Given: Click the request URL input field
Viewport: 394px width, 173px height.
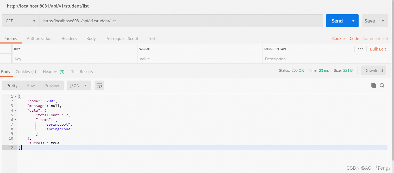Looking at the screenshot, I should (181, 21).
